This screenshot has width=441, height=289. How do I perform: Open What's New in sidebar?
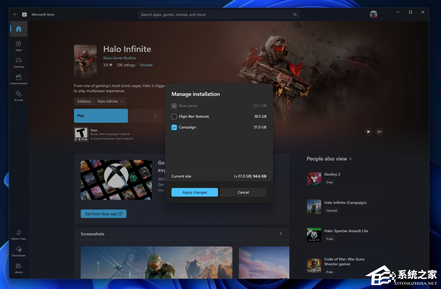point(19,235)
